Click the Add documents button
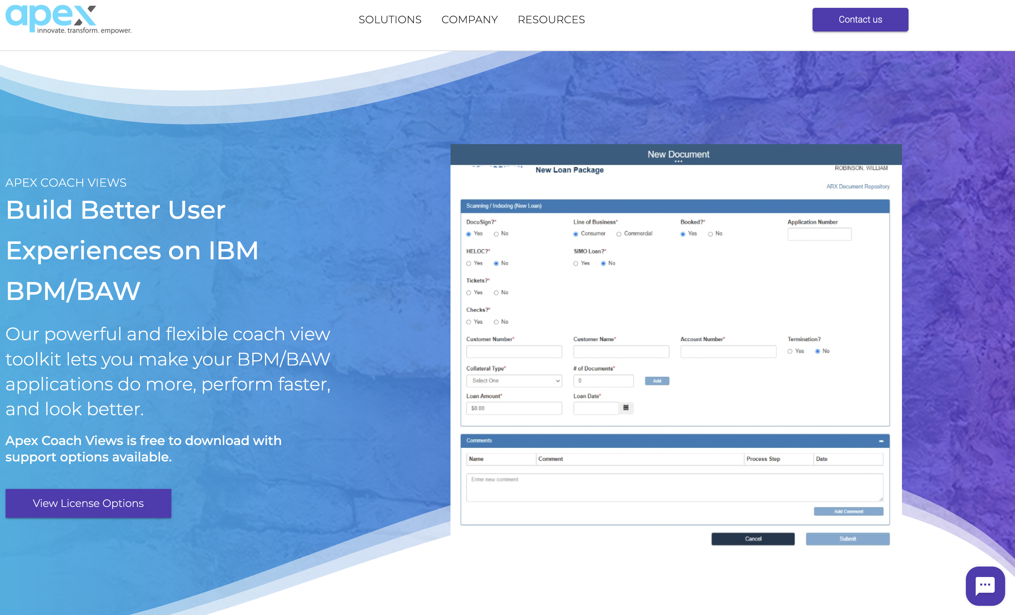The image size is (1015, 615). tap(657, 381)
